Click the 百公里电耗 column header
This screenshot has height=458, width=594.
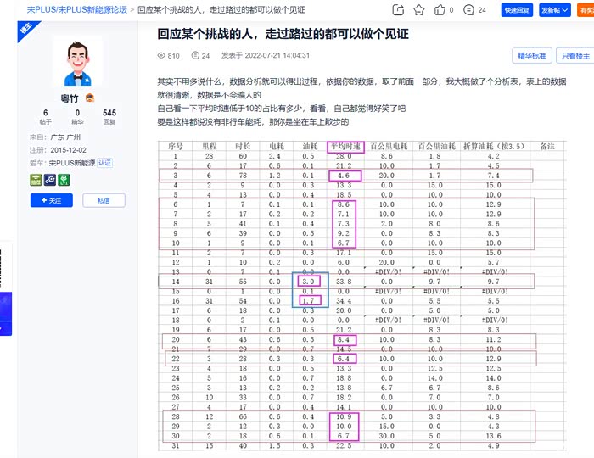389,146
